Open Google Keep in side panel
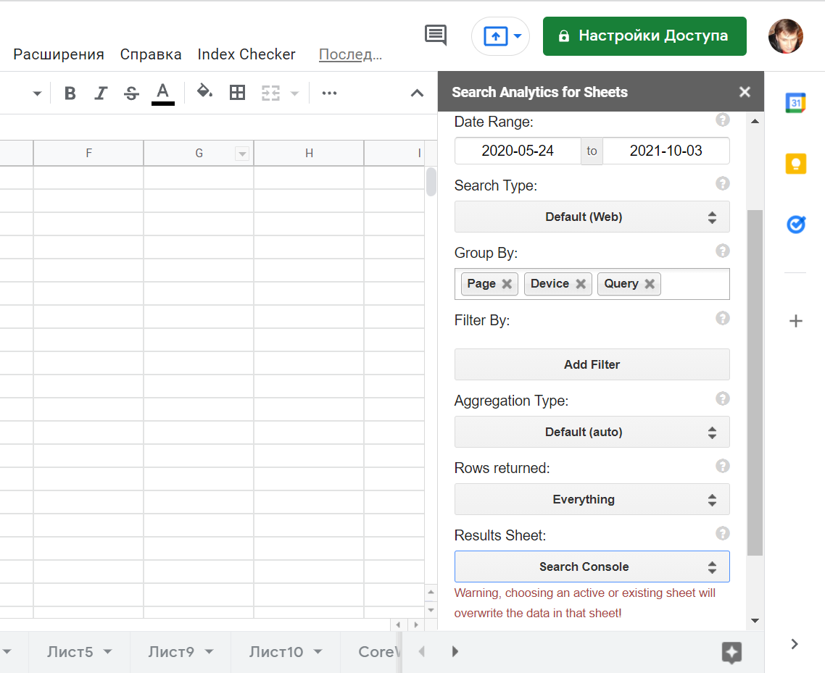This screenshot has width=825, height=673. click(795, 164)
